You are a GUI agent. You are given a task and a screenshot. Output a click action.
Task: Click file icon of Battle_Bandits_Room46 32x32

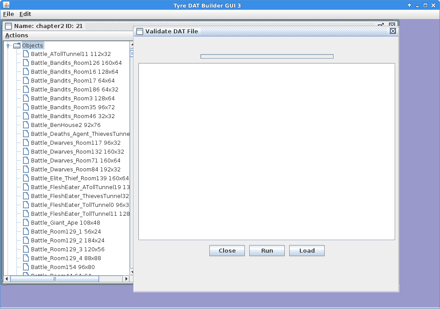[26, 116]
